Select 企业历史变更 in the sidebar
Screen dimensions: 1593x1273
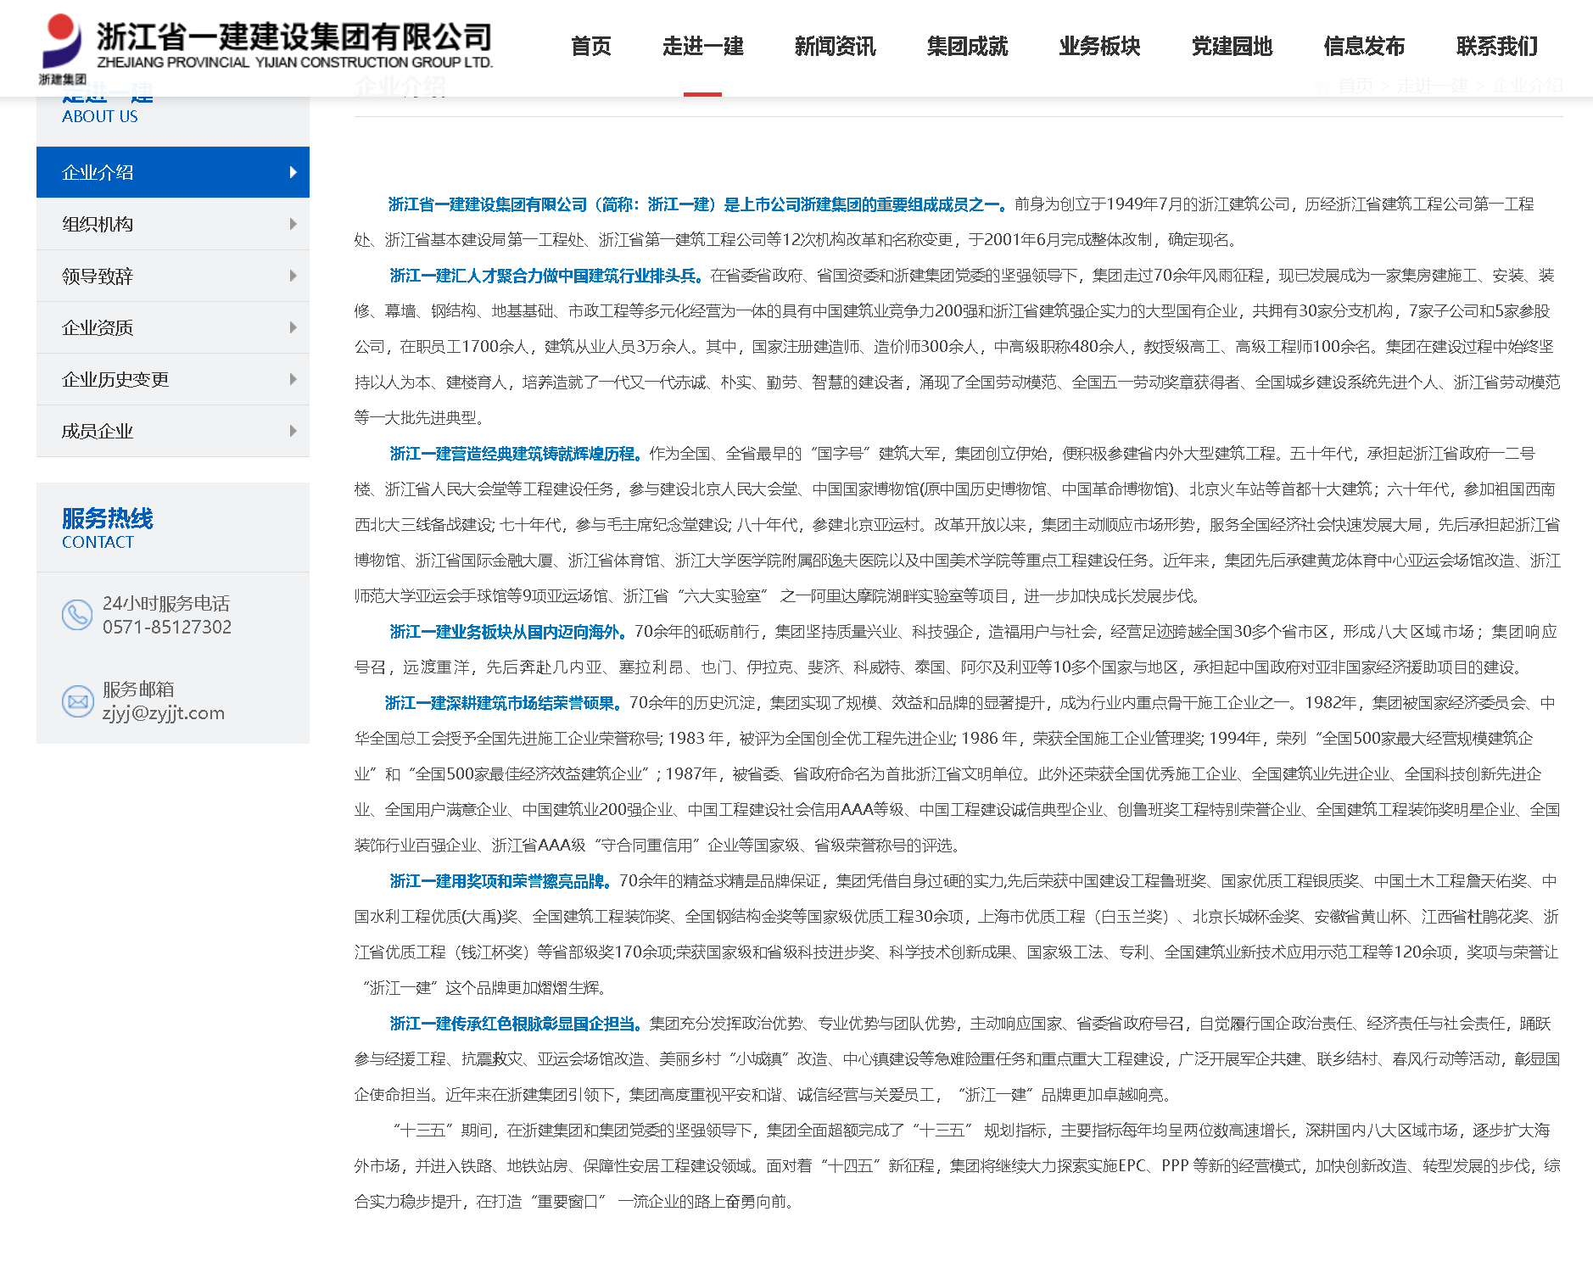tap(173, 379)
